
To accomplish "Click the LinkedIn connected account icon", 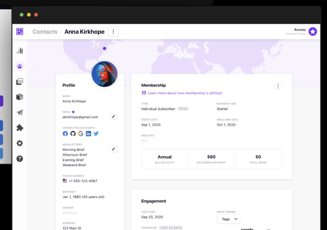I will pos(89,134).
